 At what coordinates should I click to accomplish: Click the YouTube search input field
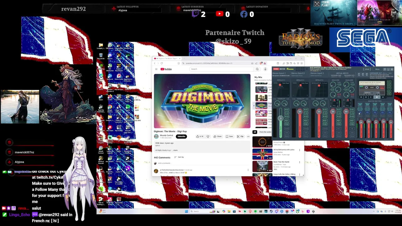[222, 69]
